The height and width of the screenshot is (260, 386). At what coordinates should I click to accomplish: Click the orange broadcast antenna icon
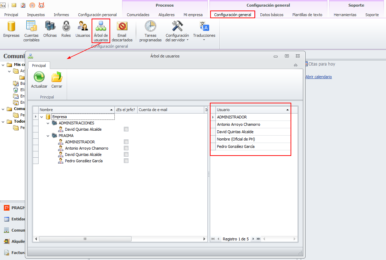click(x=32, y=5)
